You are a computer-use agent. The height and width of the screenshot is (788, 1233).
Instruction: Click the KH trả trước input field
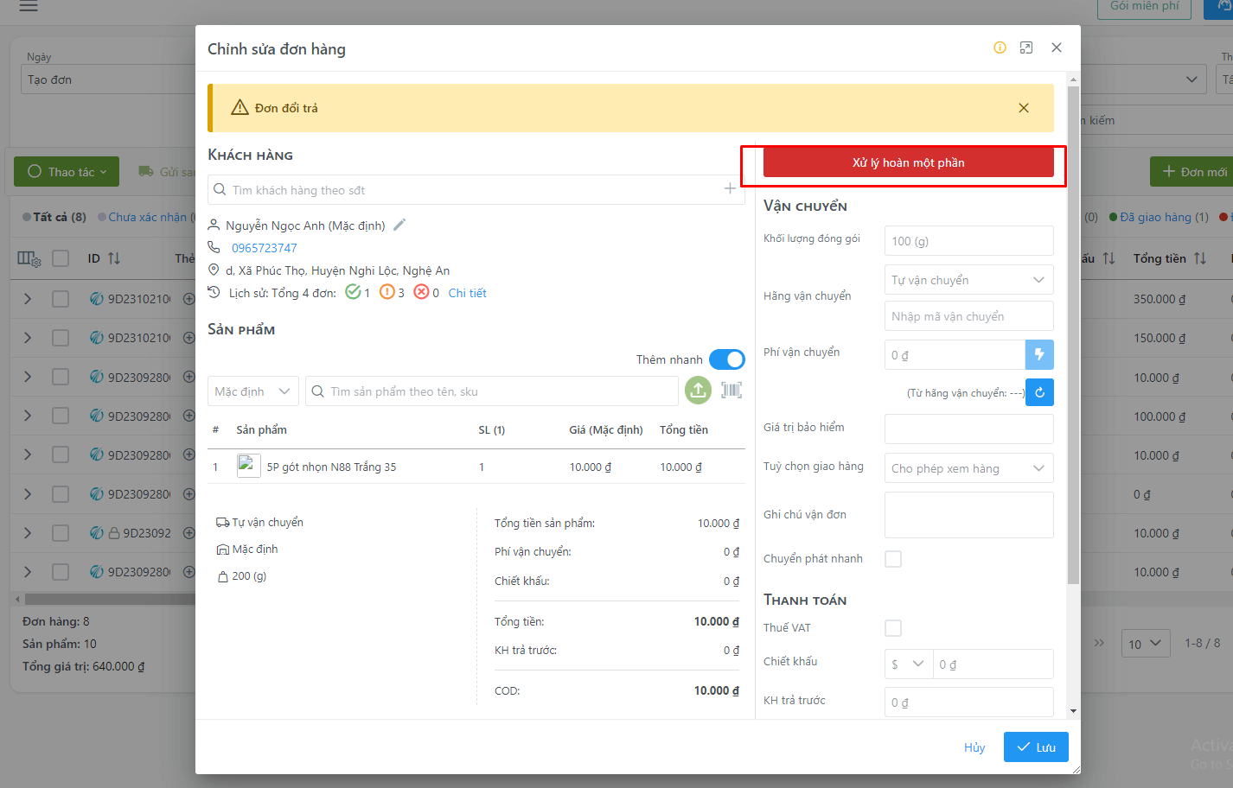[x=969, y=702]
